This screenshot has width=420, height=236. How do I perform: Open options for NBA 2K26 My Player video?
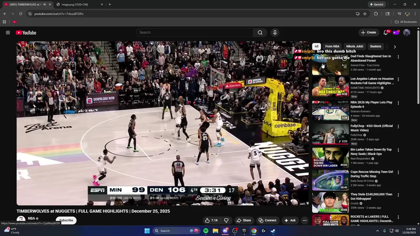398,103
